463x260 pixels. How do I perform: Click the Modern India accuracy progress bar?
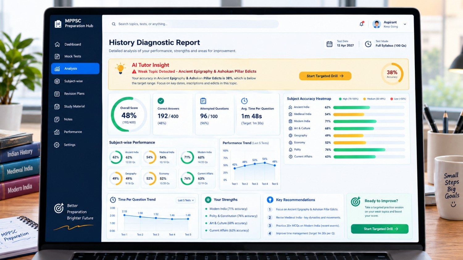coord(369,121)
